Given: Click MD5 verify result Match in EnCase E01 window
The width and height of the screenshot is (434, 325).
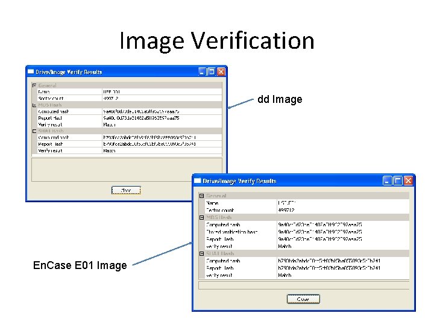Looking at the screenshot, I should tap(285, 246).
